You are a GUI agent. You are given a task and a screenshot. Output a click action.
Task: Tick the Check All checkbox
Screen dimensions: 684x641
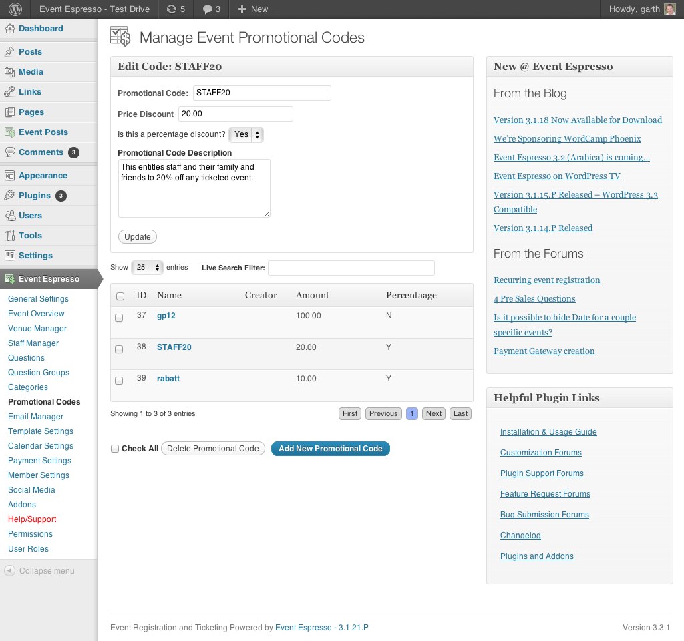[x=115, y=449]
